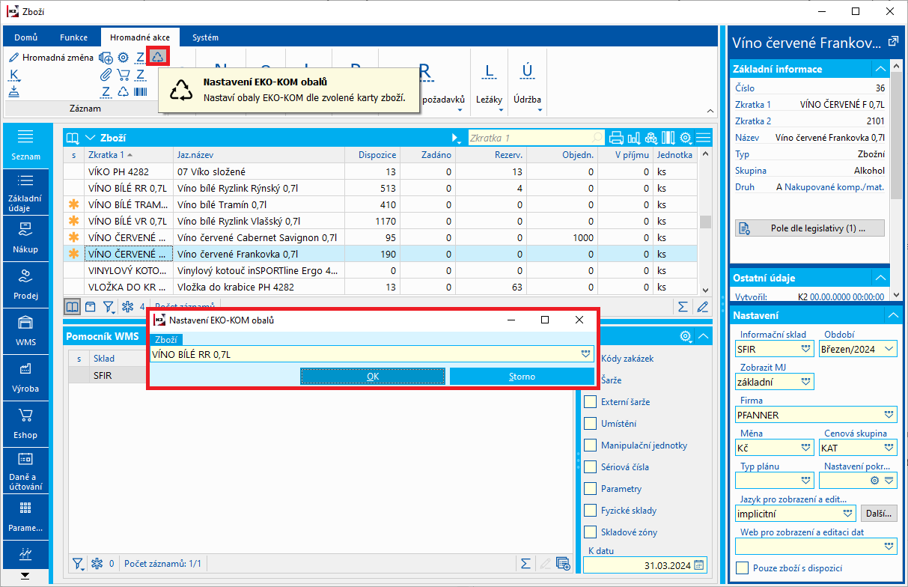Image resolution: width=908 pixels, height=587 pixels.
Task: Open the Výroba sidebar section
Action: click(25, 377)
